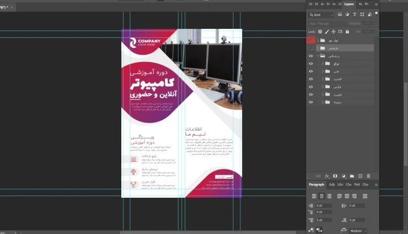Delete layer using trash icon
Screen dimensions: 408x234
(368, 176)
